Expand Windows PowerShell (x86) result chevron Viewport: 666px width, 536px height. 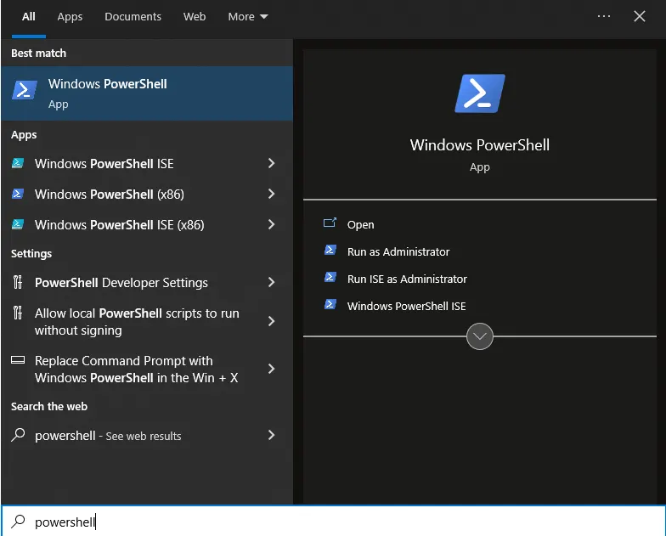coord(272,194)
